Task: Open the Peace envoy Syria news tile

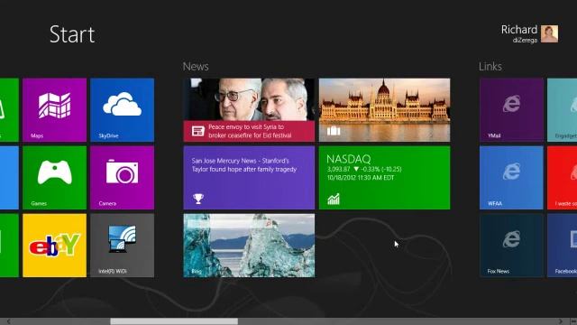Action: point(249,110)
